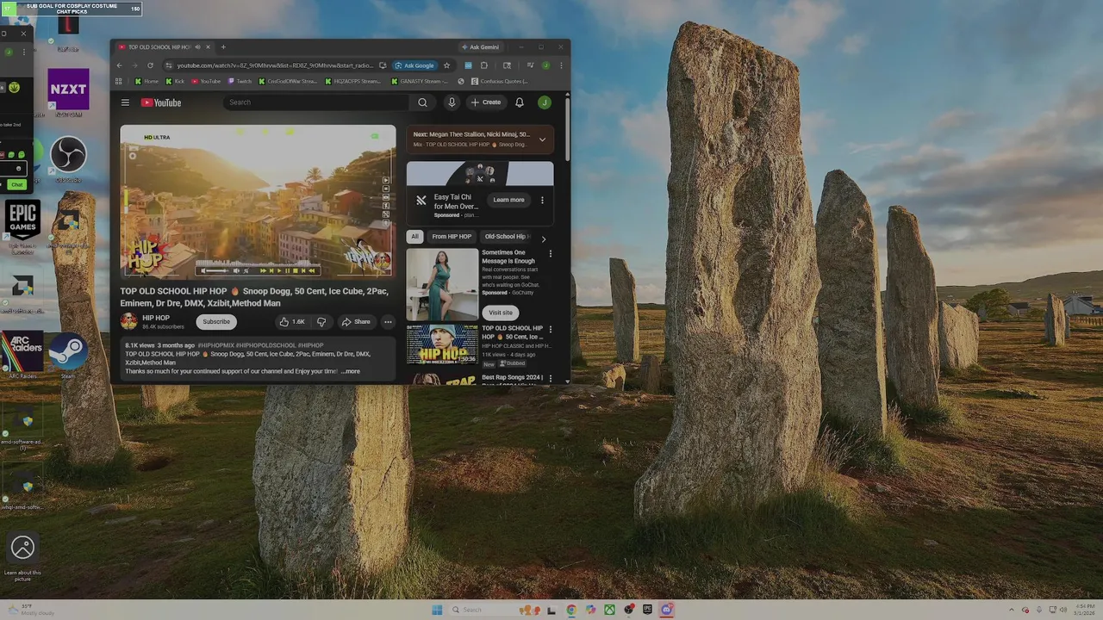Viewport: 1103px width, 620px height.
Task: Click the Chrome address bar URL
Action: pos(276,65)
